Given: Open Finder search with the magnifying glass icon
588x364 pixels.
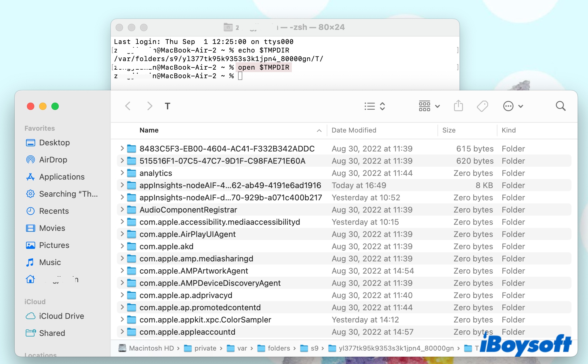Looking at the screenshot, I should pos(561,106).
